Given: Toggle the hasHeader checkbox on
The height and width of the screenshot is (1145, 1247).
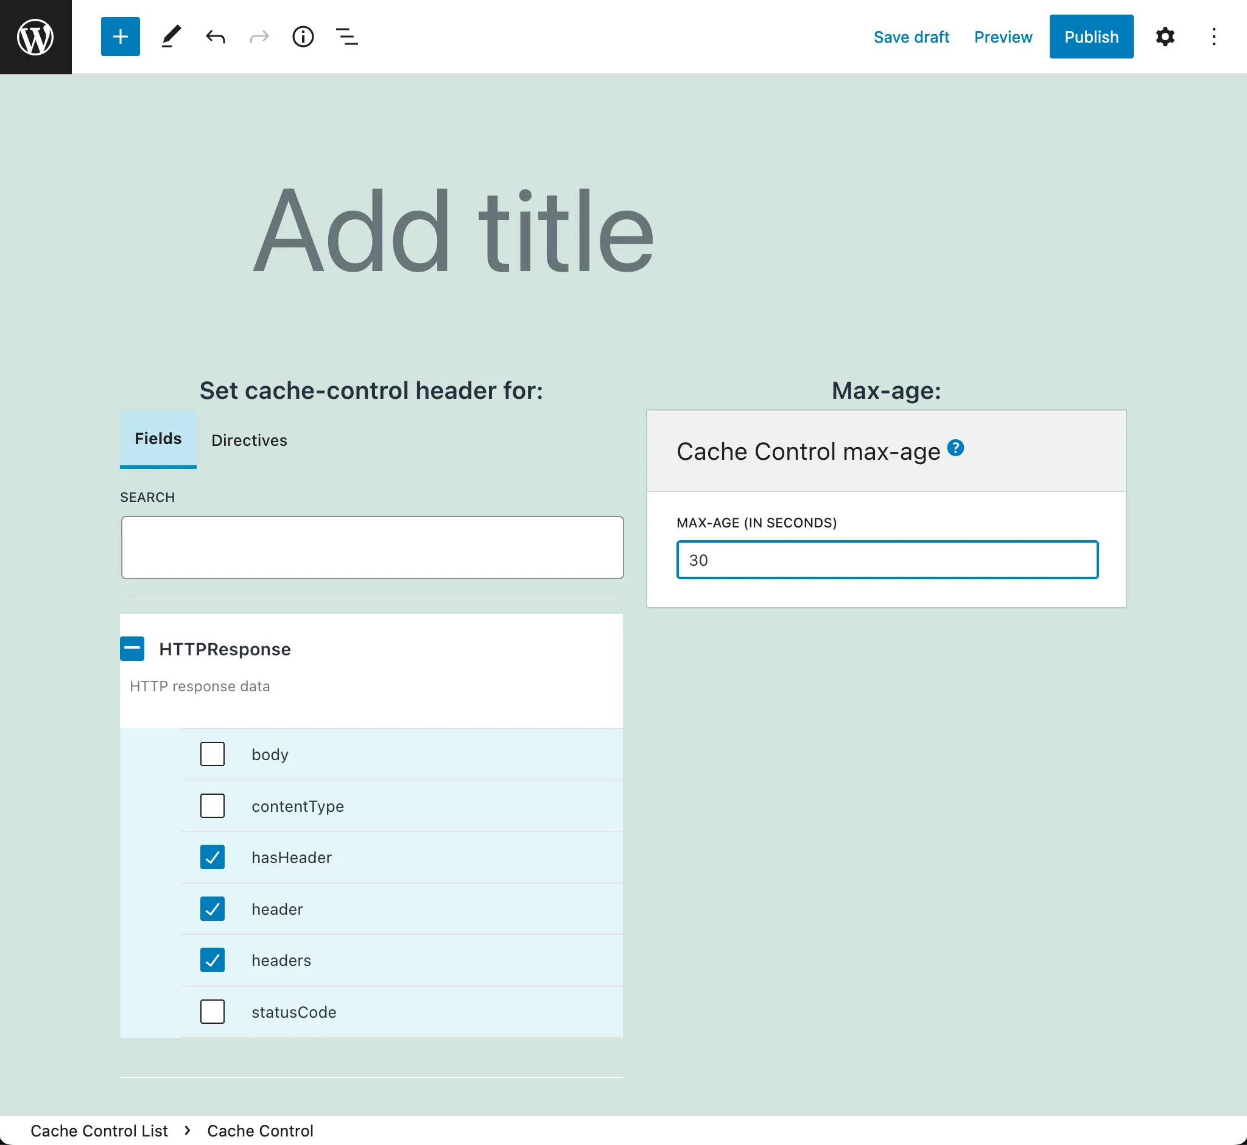Looking at the screenshot, I should pos(212,857).
